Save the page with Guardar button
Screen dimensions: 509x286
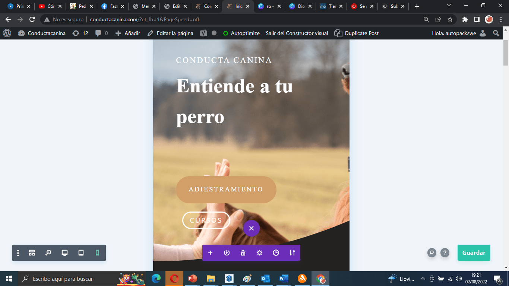474,252
